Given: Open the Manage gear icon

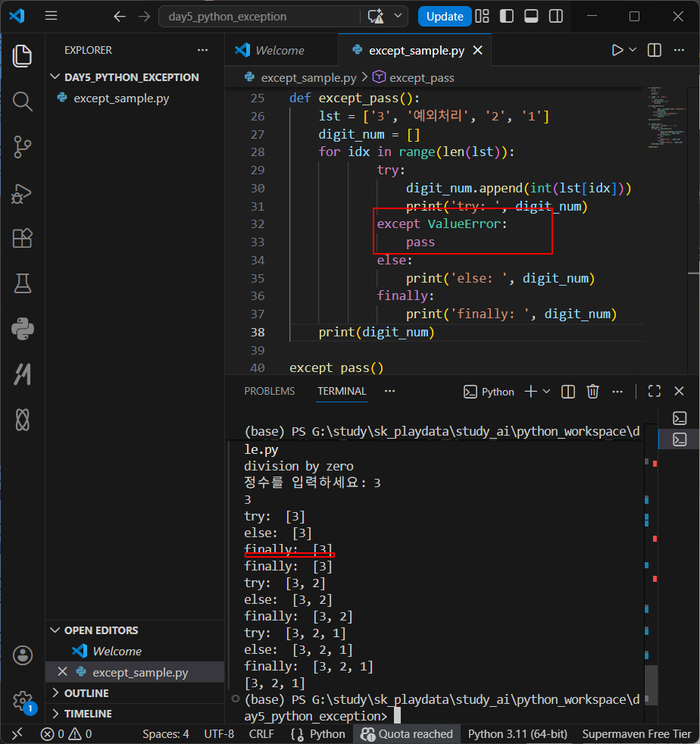Looking at the screenshot, I should click(22, 701).
